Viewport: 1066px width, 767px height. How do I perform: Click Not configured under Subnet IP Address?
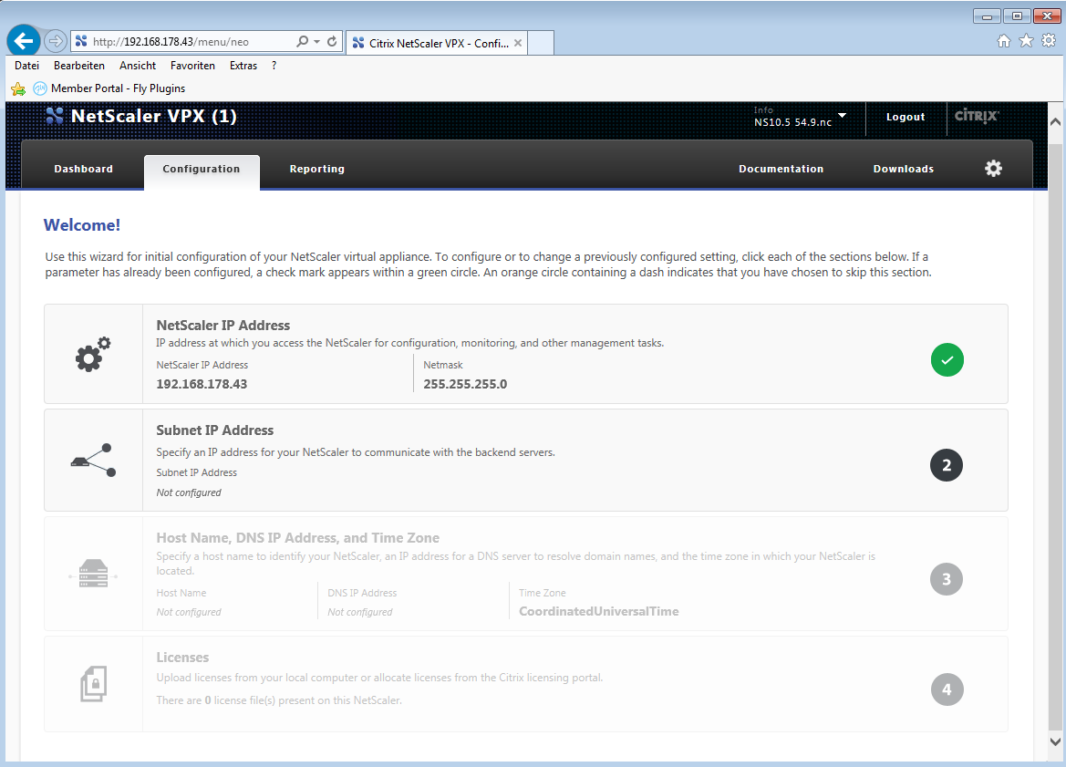189,492
